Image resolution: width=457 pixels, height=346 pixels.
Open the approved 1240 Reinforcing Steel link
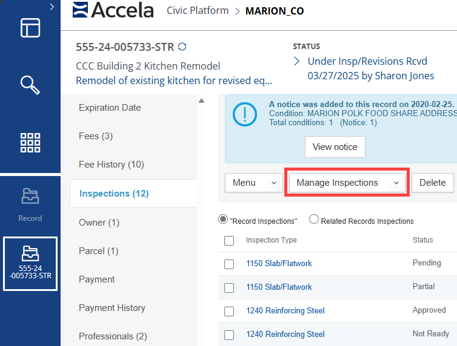click(285, 310)
